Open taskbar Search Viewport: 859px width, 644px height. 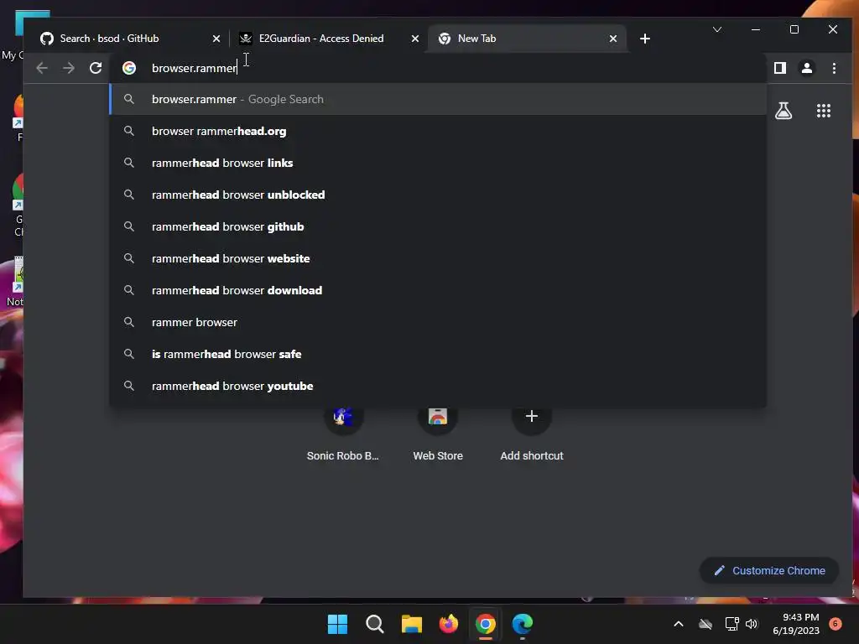pyautogui.click(x=375, y=624)
